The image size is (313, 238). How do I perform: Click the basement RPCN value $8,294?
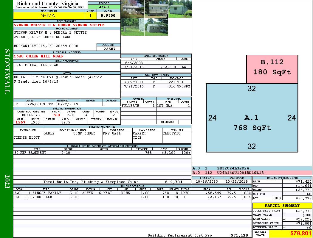pyautogui.click(x=169, y=153)
